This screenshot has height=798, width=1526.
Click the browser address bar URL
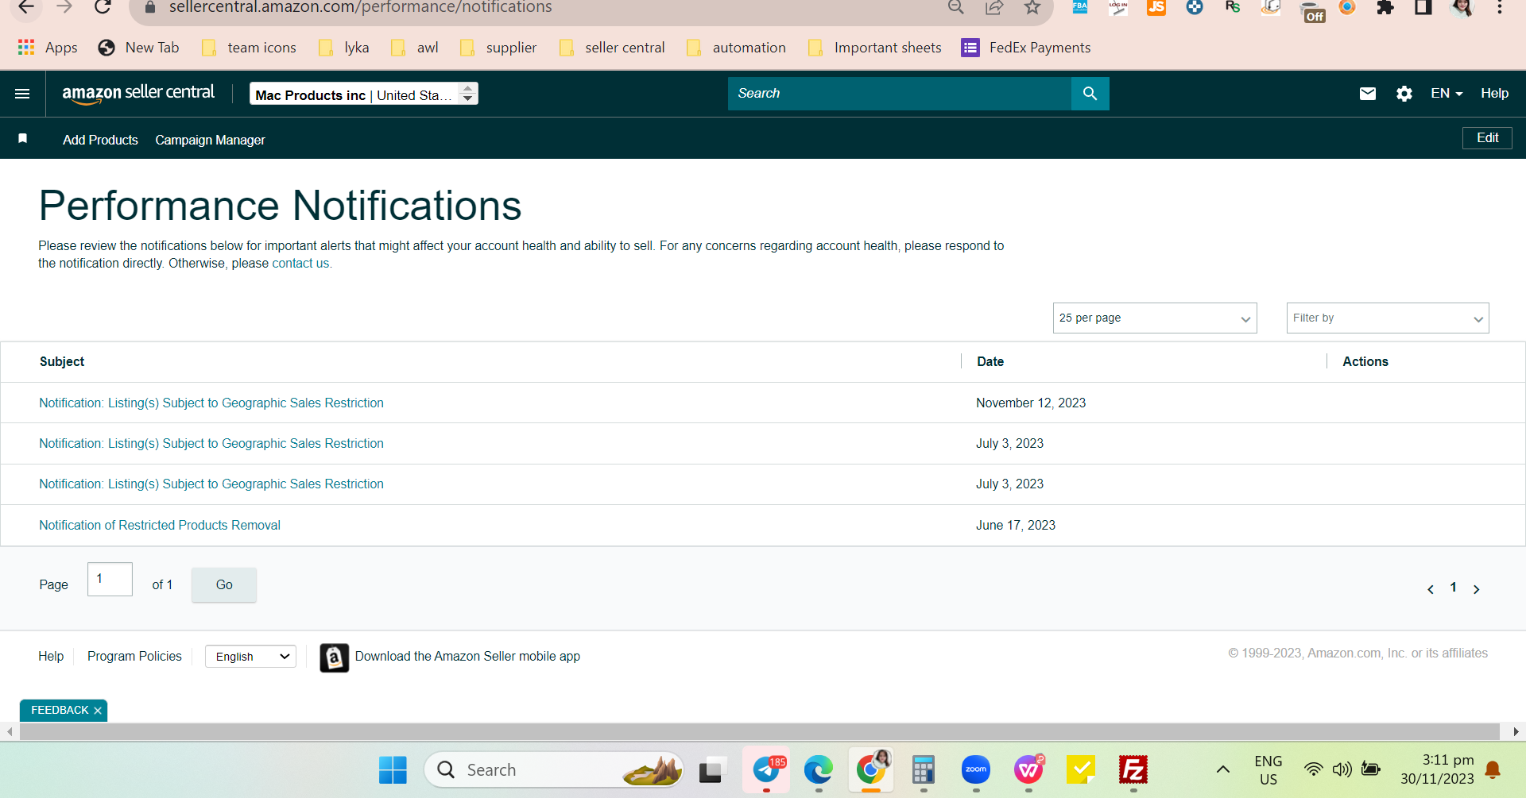360,8
